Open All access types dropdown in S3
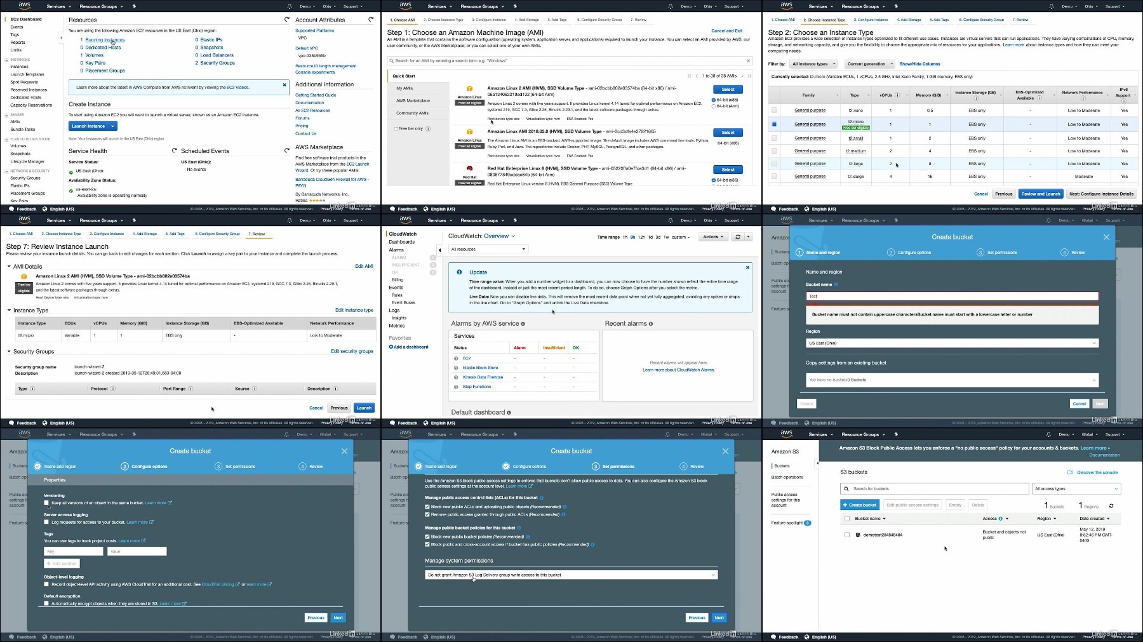Viewport: 1143px width, 642px height. coord(1076,488)
